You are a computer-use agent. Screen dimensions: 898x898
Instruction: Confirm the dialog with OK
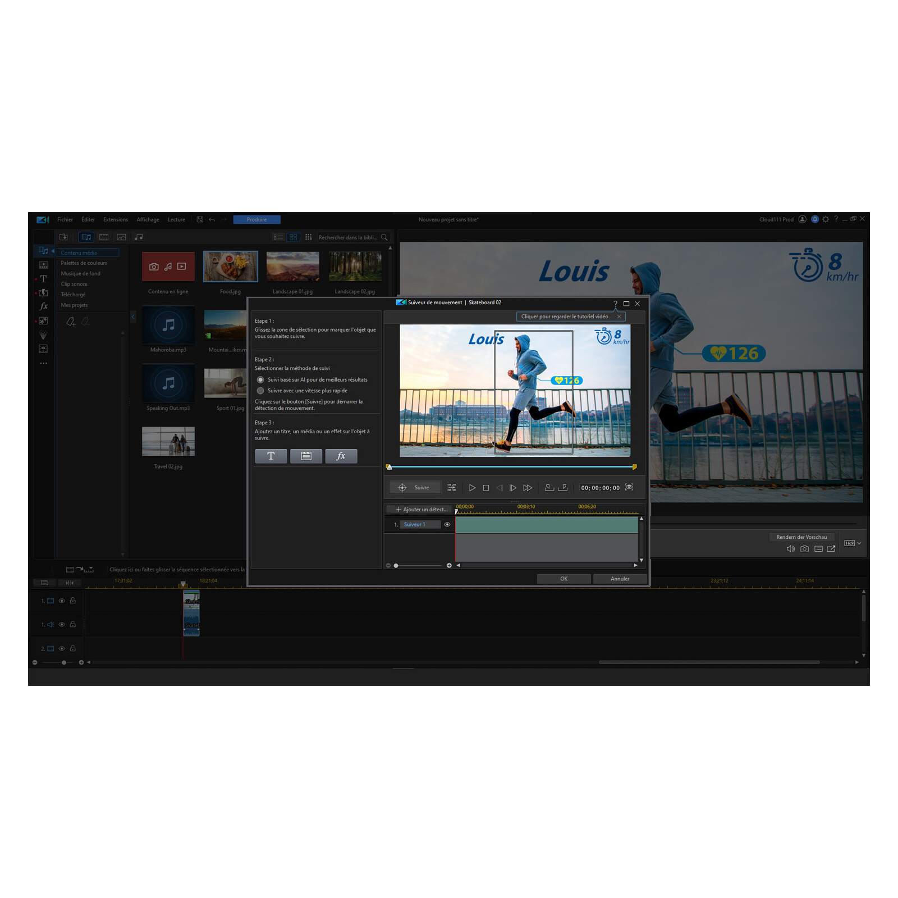563,579
